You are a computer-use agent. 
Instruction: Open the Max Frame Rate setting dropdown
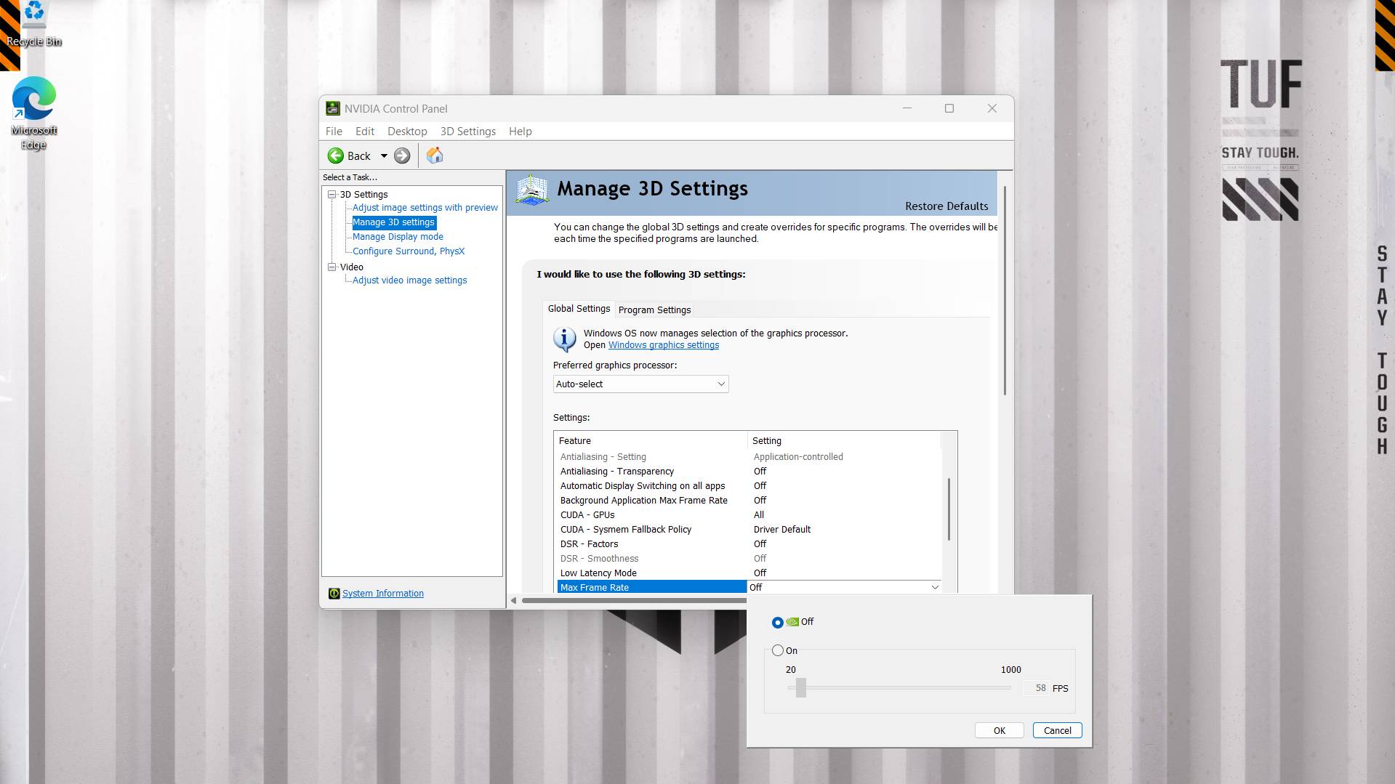coord(935,586)
